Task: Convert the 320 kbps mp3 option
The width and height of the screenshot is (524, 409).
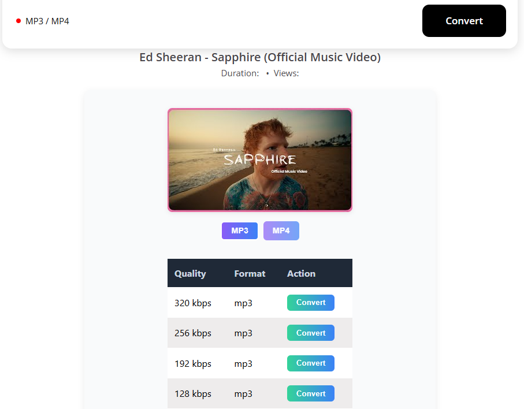Action: [310, 303]
